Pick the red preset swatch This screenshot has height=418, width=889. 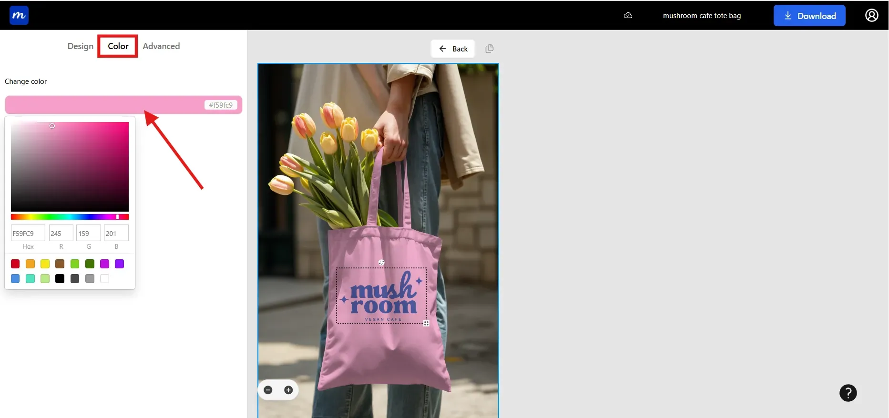click(15, 264)
